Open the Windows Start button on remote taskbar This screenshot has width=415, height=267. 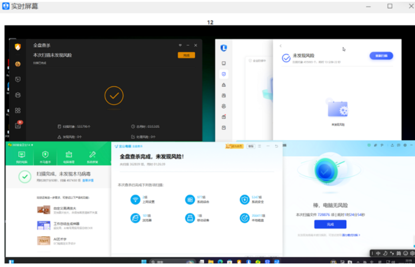(x=144, y=261)
